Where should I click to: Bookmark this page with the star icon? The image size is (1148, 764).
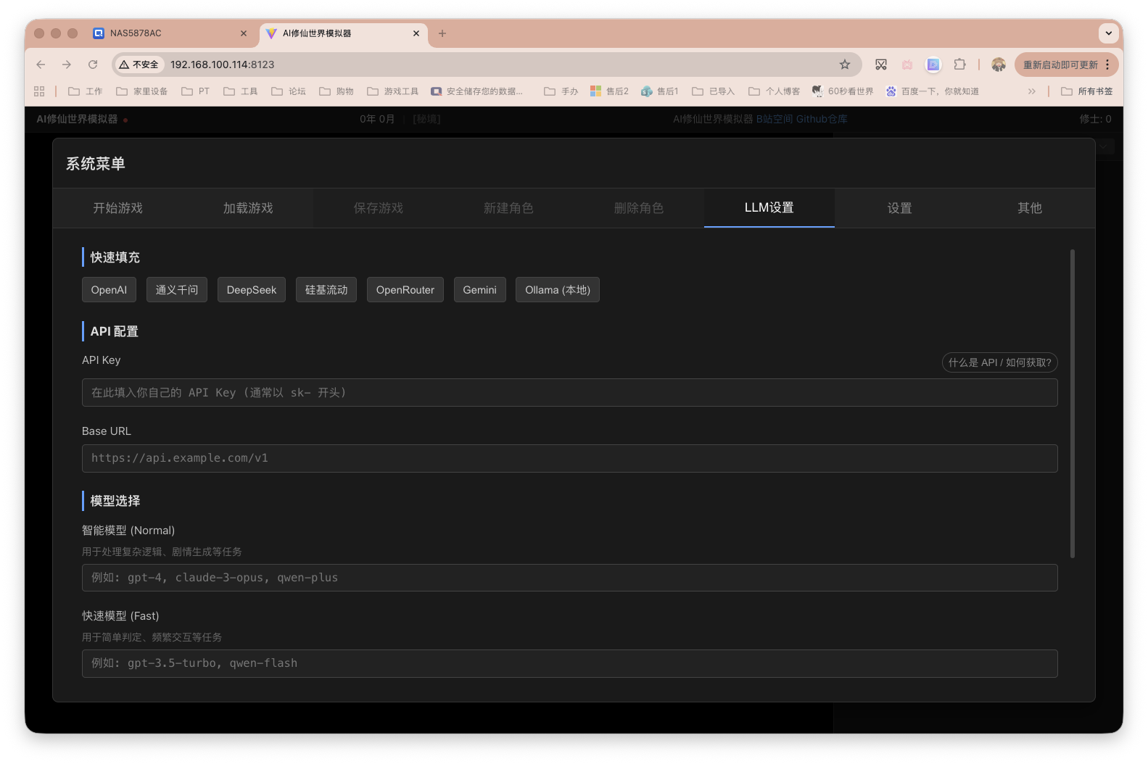point(845,65)
